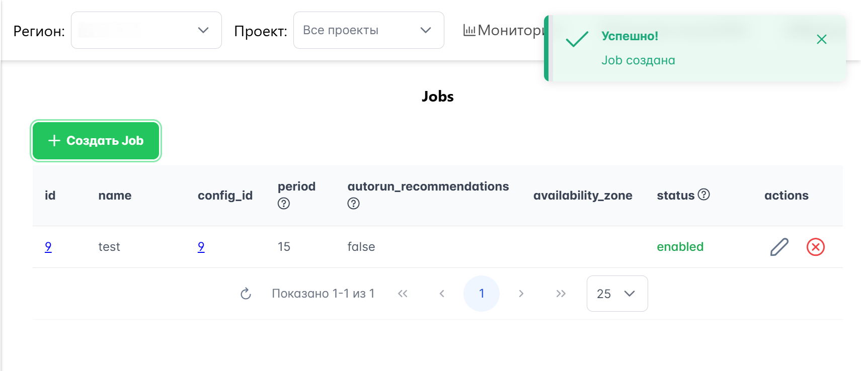Viewport: 861px width, 371px height.
Task: Click the refresh table icon
Action: coord(246,294)
